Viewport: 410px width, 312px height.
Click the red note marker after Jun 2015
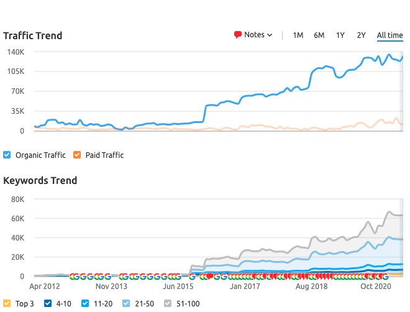point(210,276)
